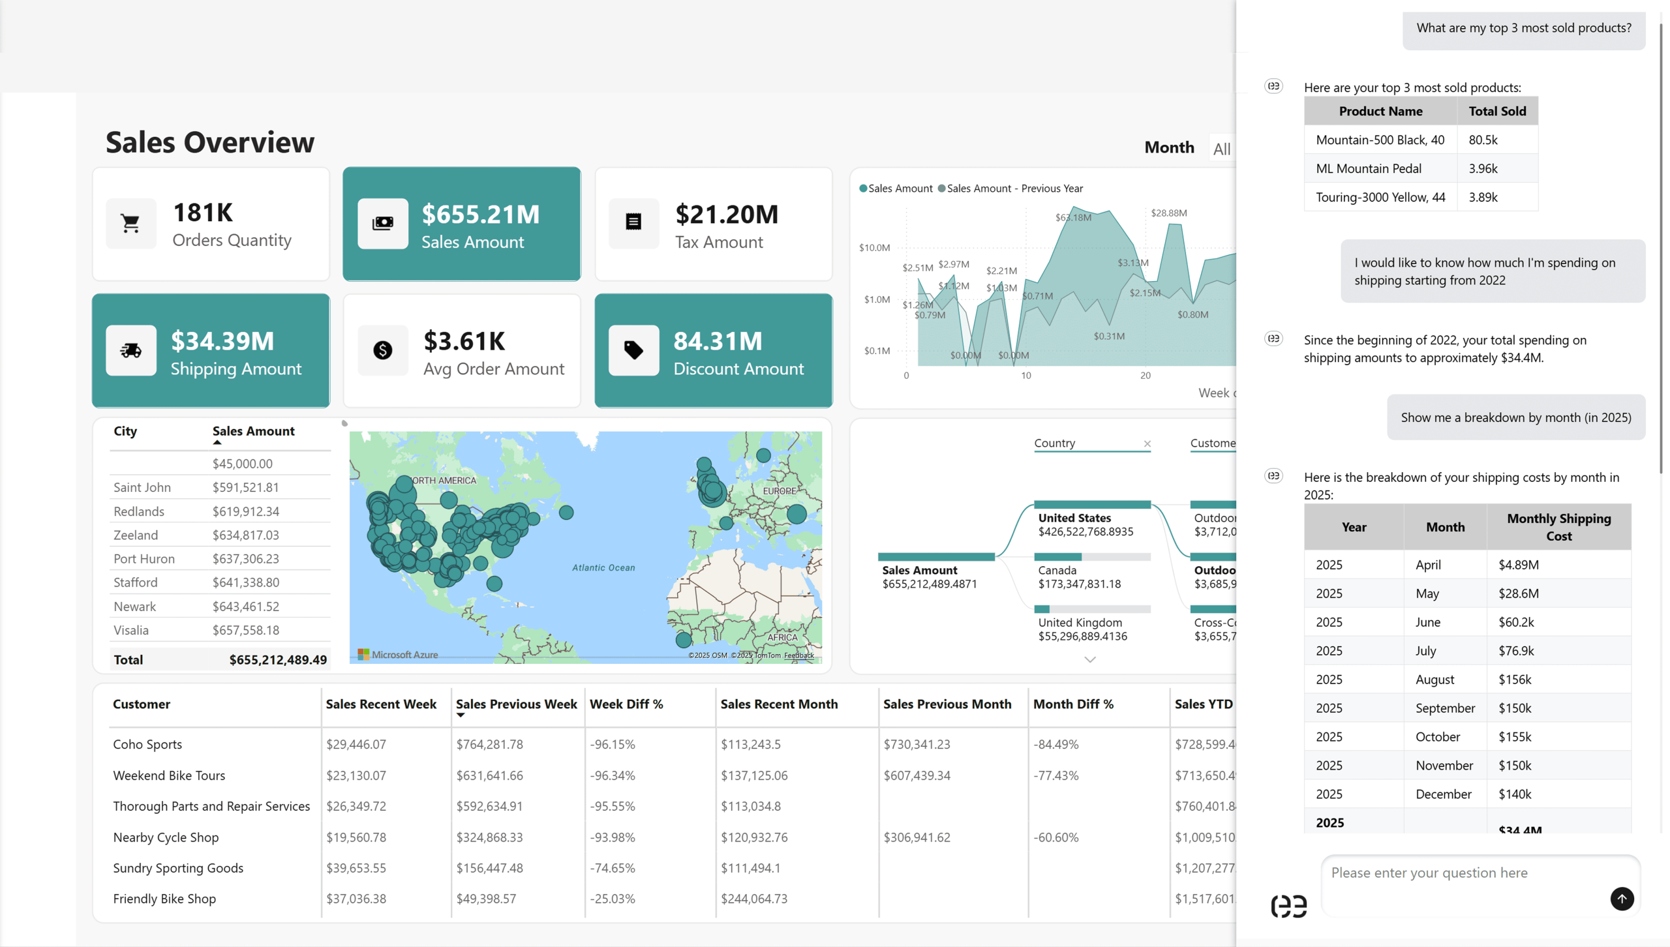Open the Month filter dropdown
Viewport: 1670px width, 947px height.
coord(1221,149)
